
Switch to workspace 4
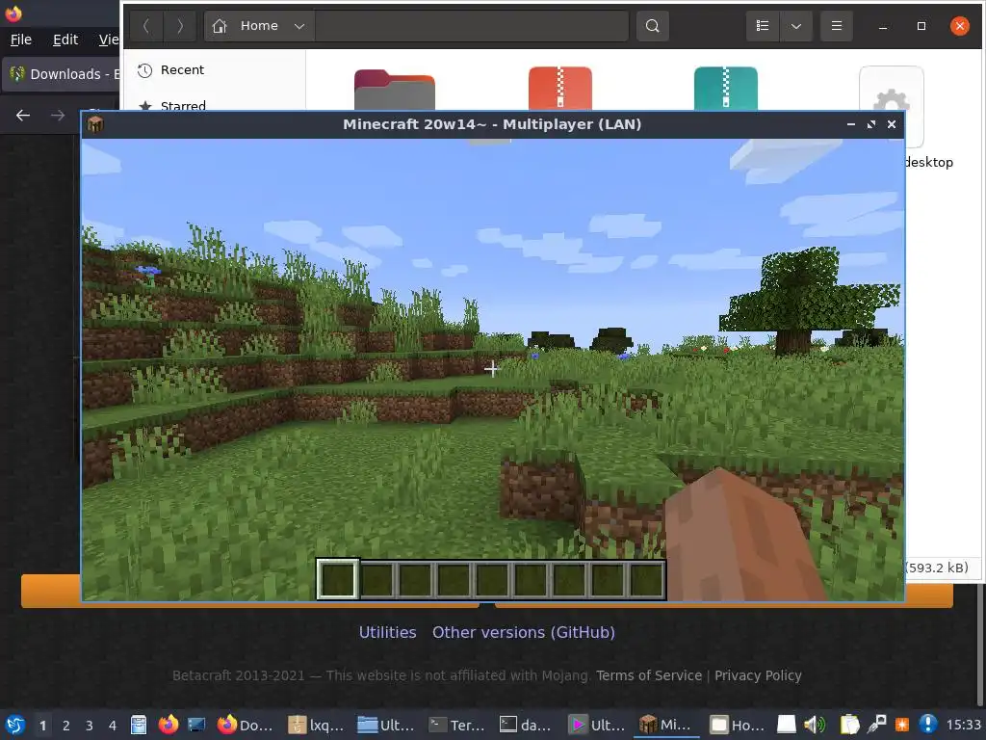[x=113, y=726]
